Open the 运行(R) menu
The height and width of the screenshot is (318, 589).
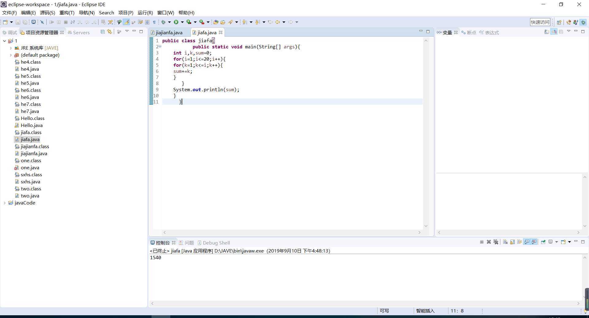point(145,13)
